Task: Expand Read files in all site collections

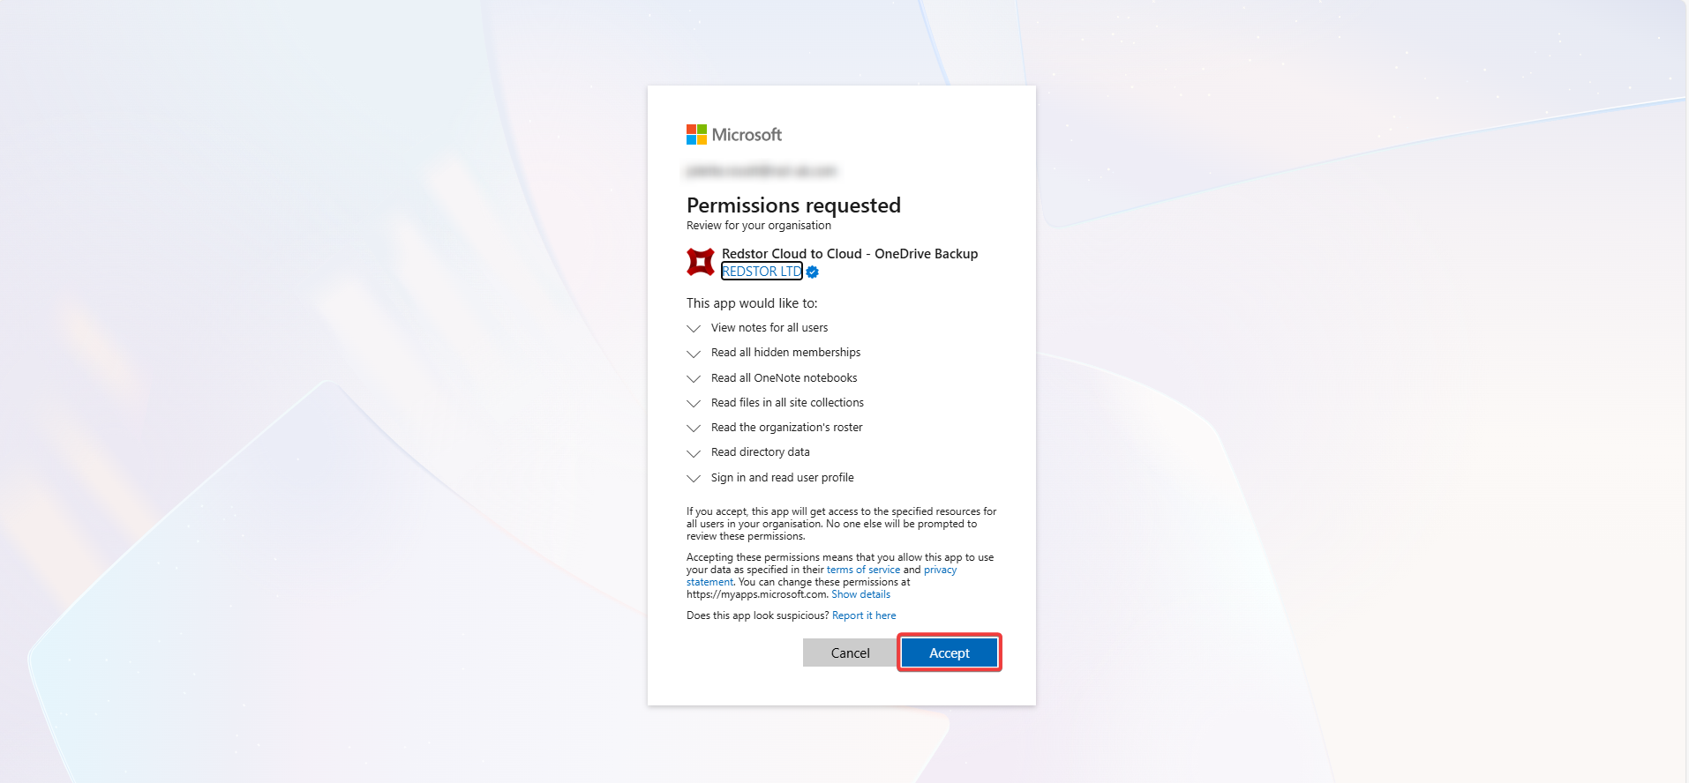Action: pos(694,403)
